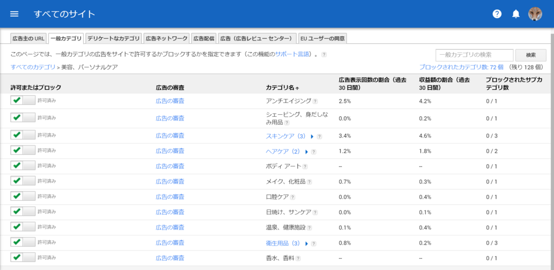The width and height of the screenshot is (554, 270).
Task: Click 4.6% revenue value for スキンケア
Action: click(425, 136)
